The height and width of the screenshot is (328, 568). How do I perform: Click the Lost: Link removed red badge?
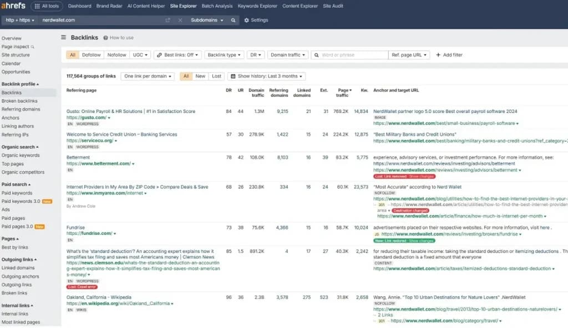(x=404, y=177)
